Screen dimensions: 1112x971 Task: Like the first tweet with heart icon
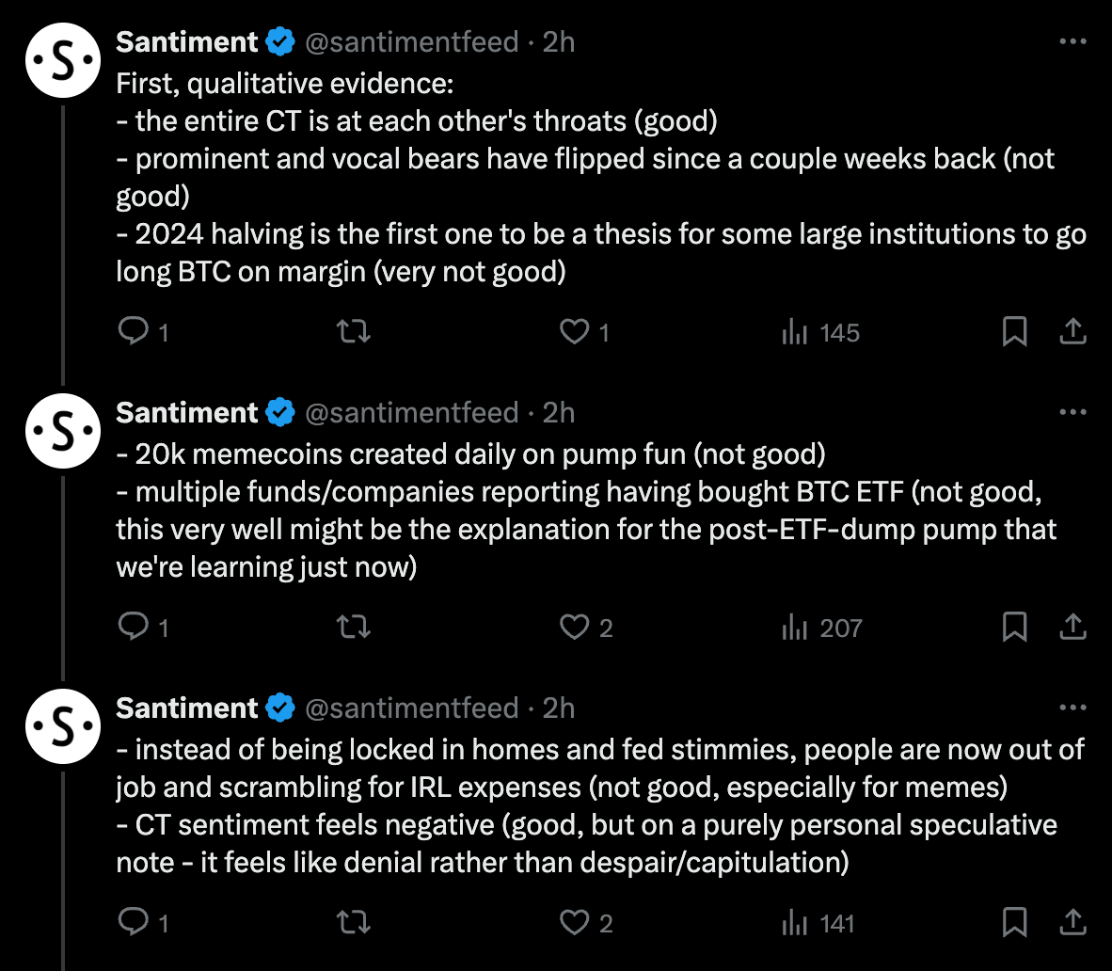575,331
